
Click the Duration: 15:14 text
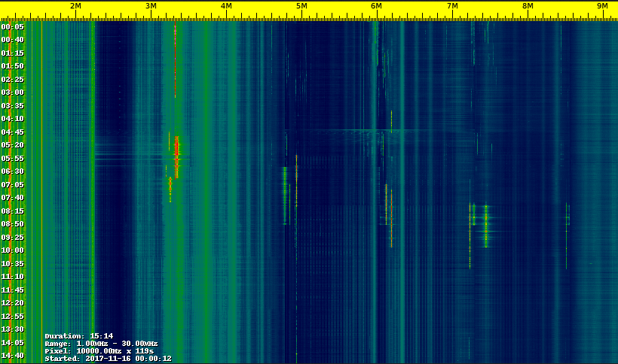[79, 336]
